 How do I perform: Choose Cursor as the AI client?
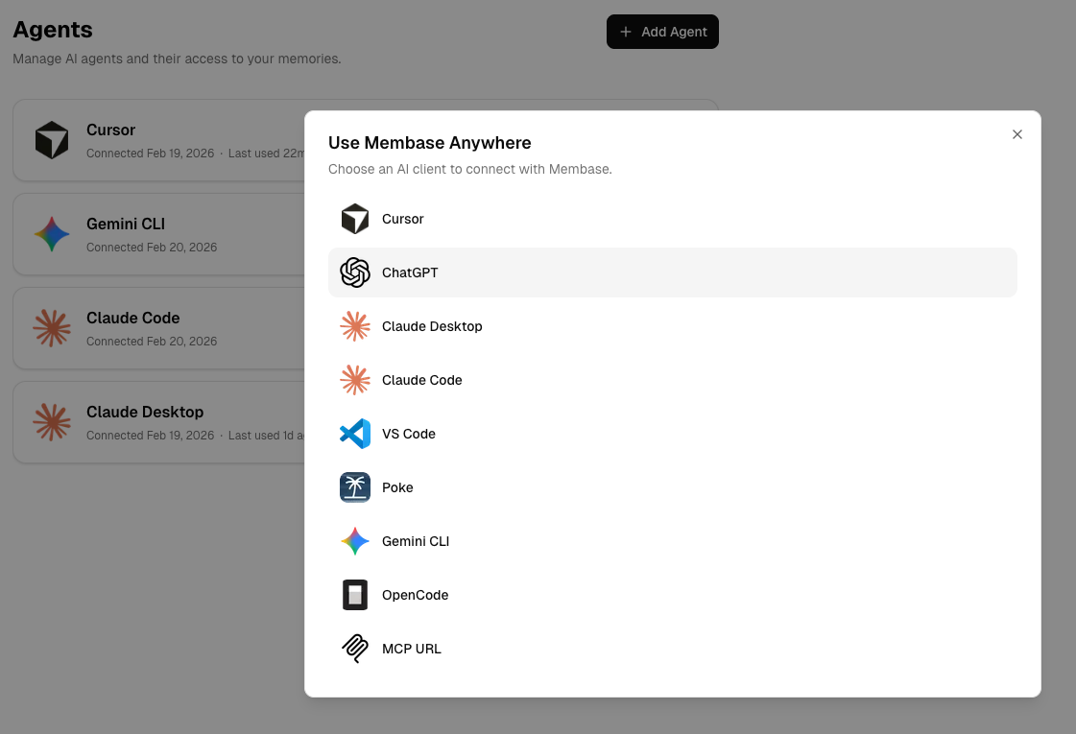point(673,219)
